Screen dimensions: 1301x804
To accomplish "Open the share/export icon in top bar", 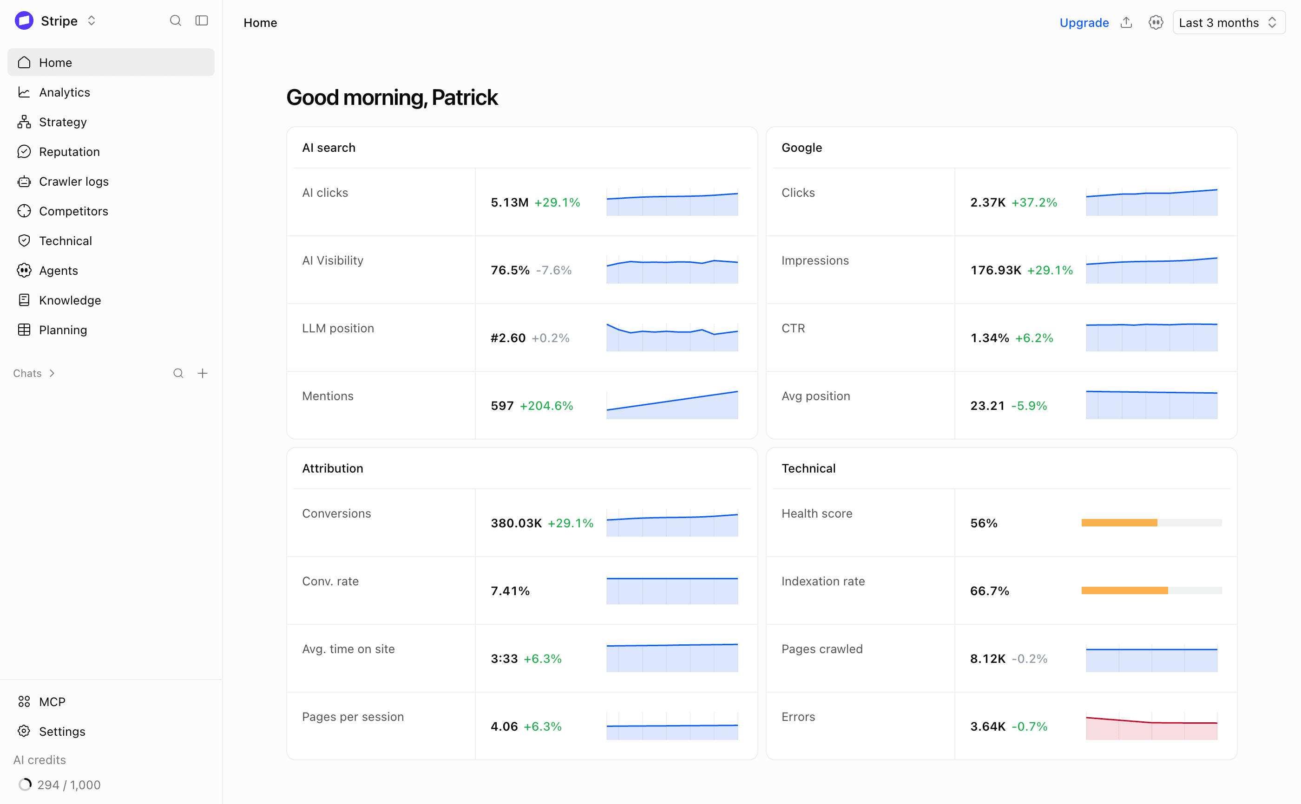I will click(1126, 22).
